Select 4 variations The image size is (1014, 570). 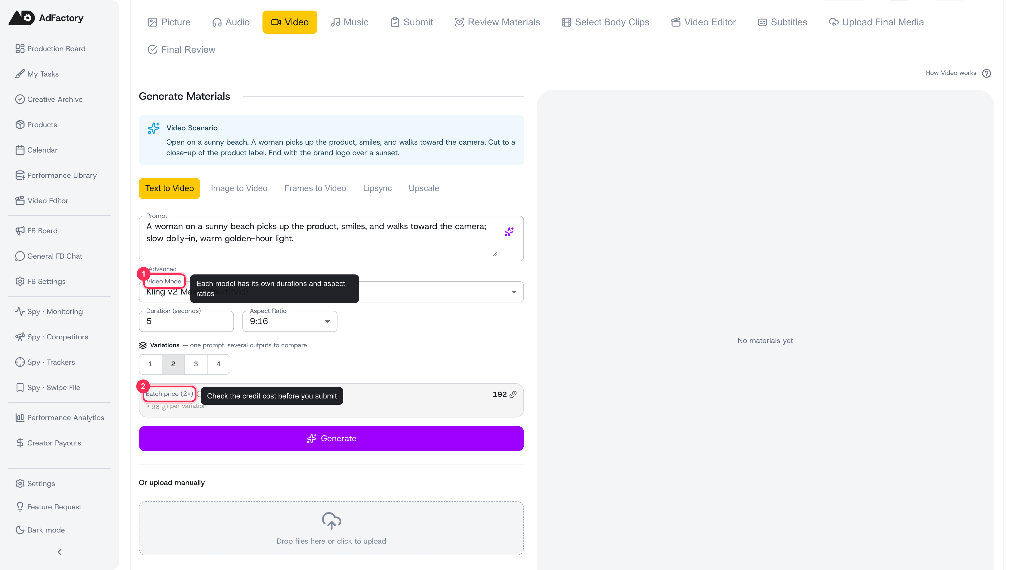coord(218,364)
